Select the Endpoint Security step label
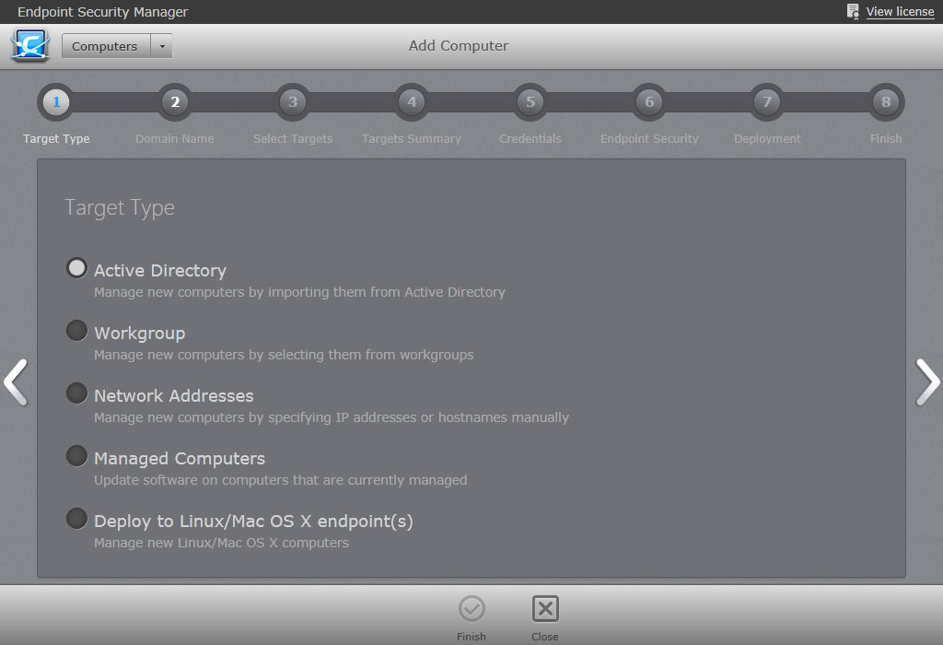 pos(649,139)
